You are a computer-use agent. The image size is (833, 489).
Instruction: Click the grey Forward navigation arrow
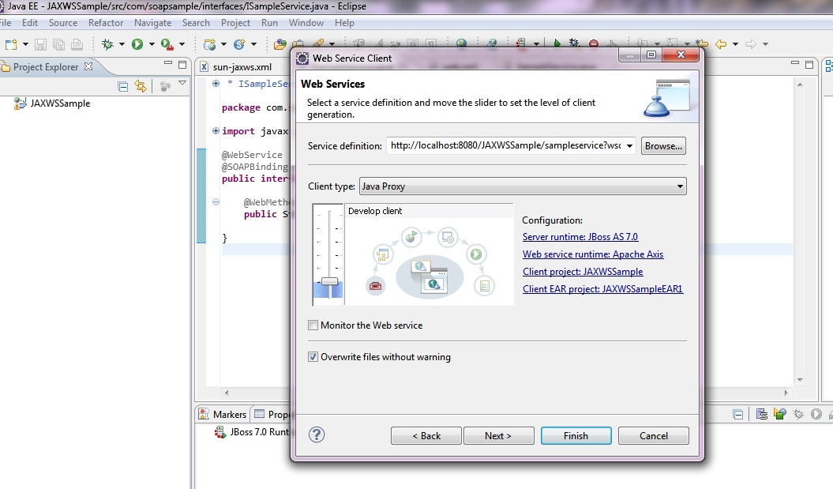[751, 44]
